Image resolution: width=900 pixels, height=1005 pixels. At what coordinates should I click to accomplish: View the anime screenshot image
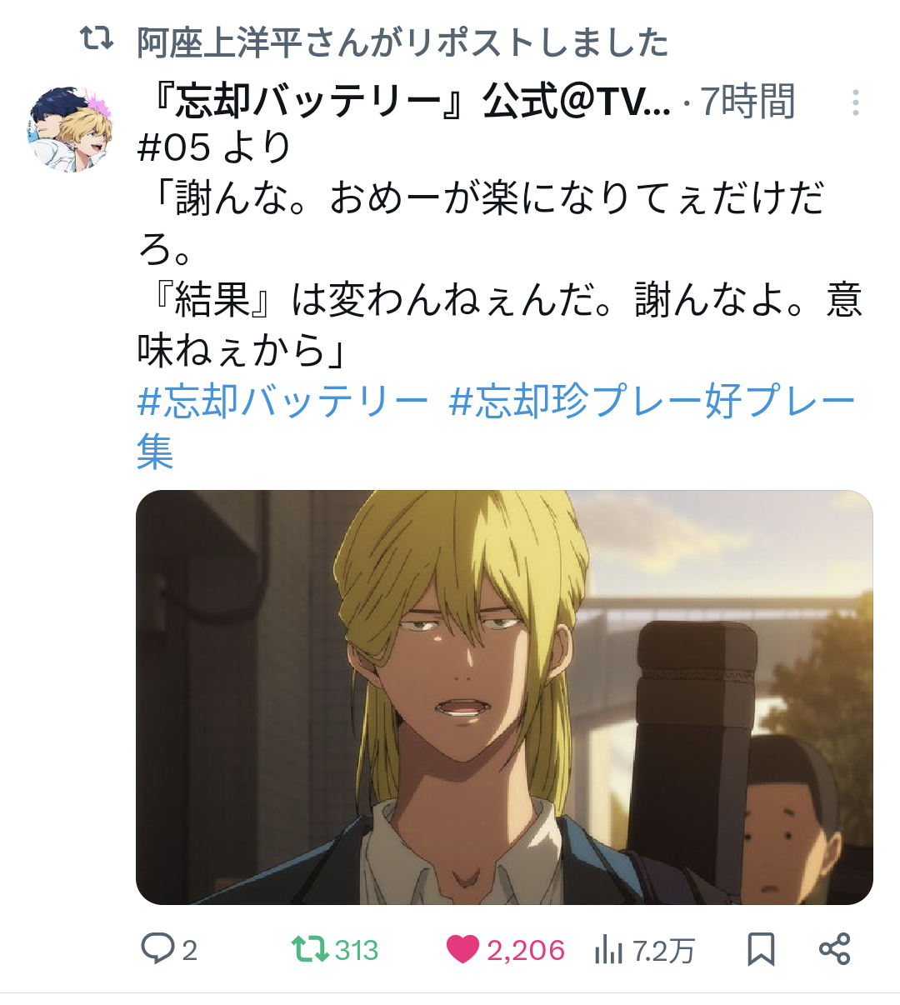point(504,697)
